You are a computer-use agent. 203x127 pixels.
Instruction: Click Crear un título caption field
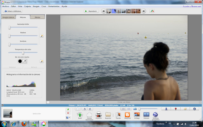tap(124, 102)
